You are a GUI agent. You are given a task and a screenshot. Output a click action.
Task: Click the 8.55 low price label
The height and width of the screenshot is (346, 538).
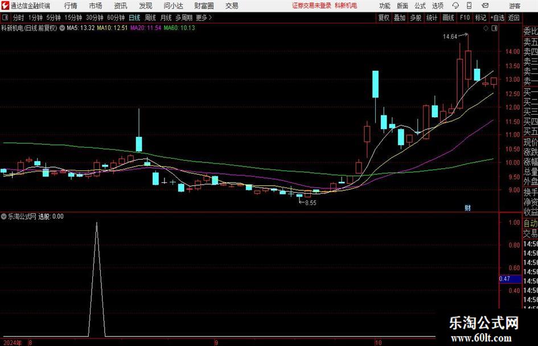pyautogui.click(x=310, y=203)
